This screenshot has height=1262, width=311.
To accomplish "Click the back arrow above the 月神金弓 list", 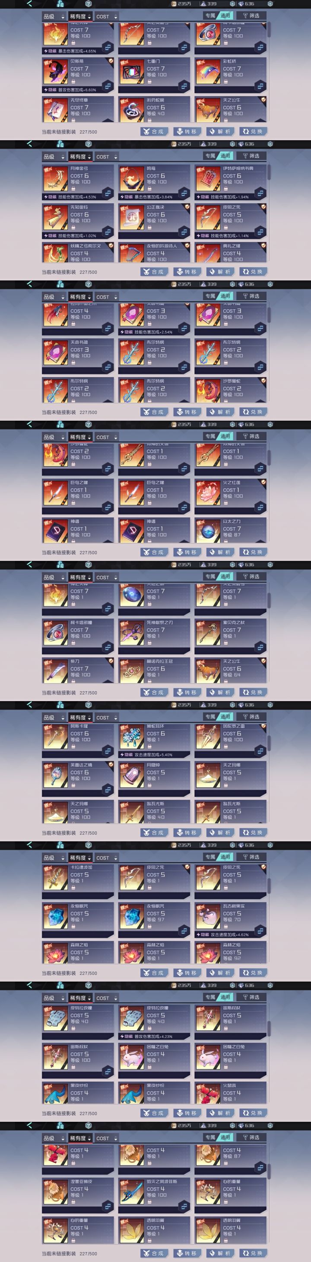I will (x=29, y=144).
